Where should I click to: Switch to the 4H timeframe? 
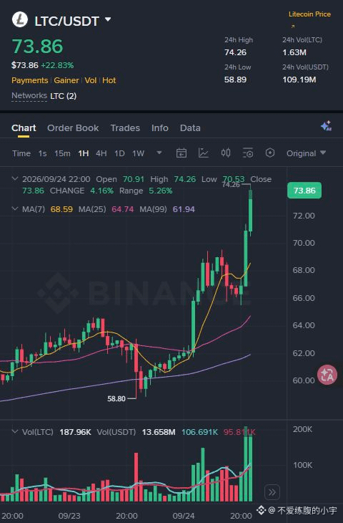(x=101, y=153)
